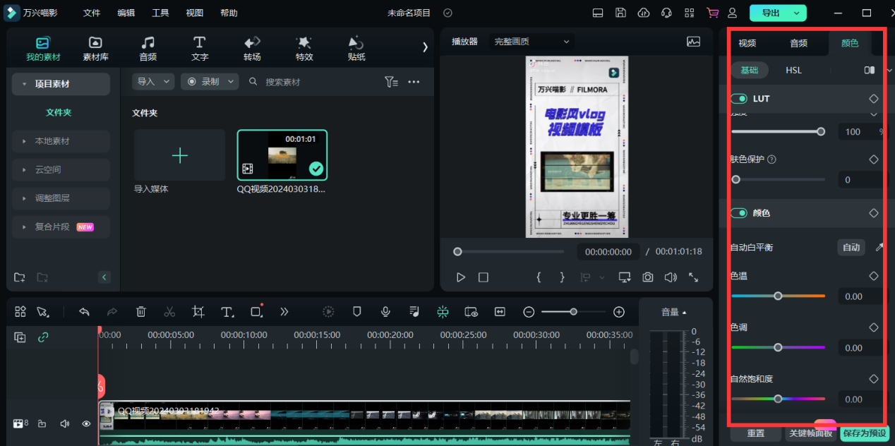The image size is (895, 446).
Task: Toggle the LUT switch off
Action: coord(739,99)
